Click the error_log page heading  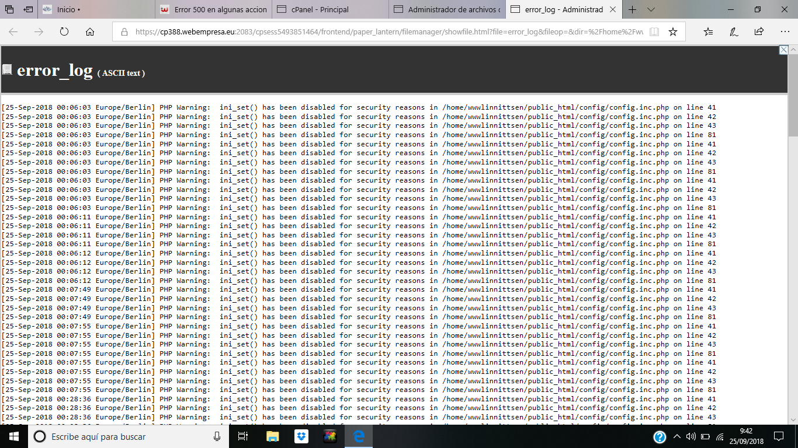[55, 71]
